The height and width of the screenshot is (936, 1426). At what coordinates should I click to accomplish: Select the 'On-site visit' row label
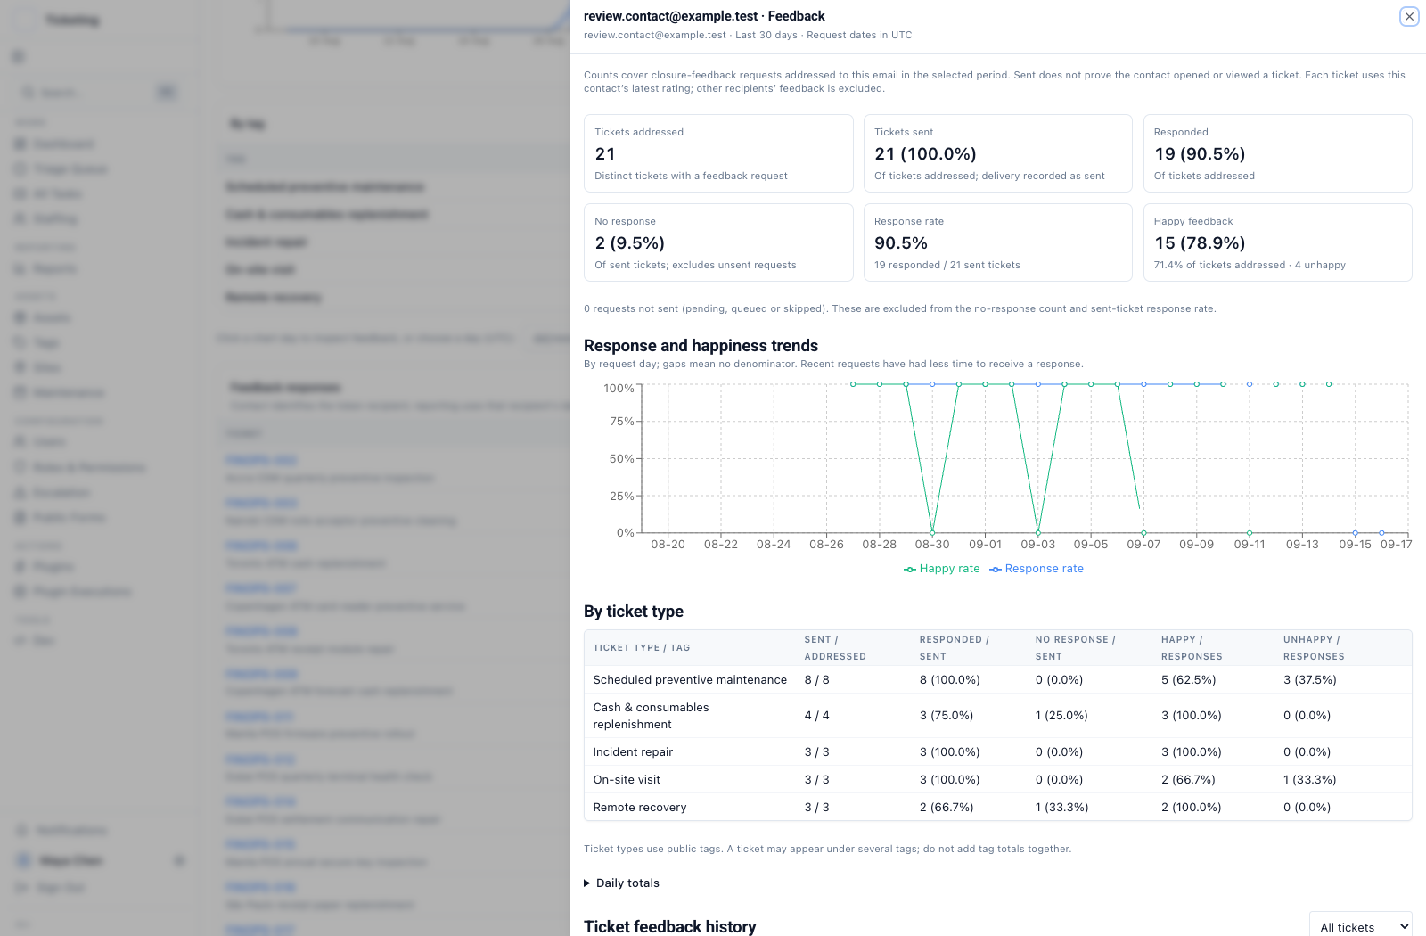point(627,780)
